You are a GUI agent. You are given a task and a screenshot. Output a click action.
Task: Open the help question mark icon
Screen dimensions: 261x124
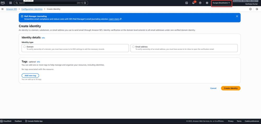200,3
